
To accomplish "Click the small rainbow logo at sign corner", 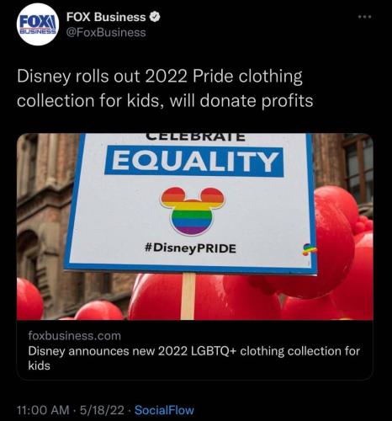I will tap(309, 249).
